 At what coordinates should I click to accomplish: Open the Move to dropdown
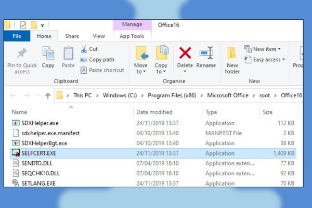(141, 69)
